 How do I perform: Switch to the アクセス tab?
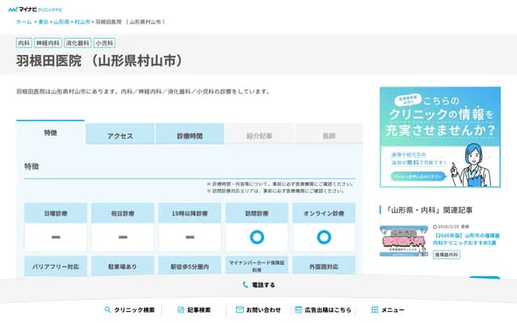pos(120,136)
